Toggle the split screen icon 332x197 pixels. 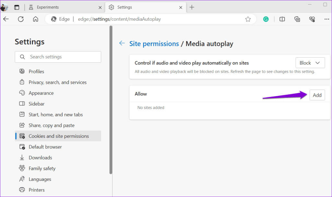click(282, 19)
